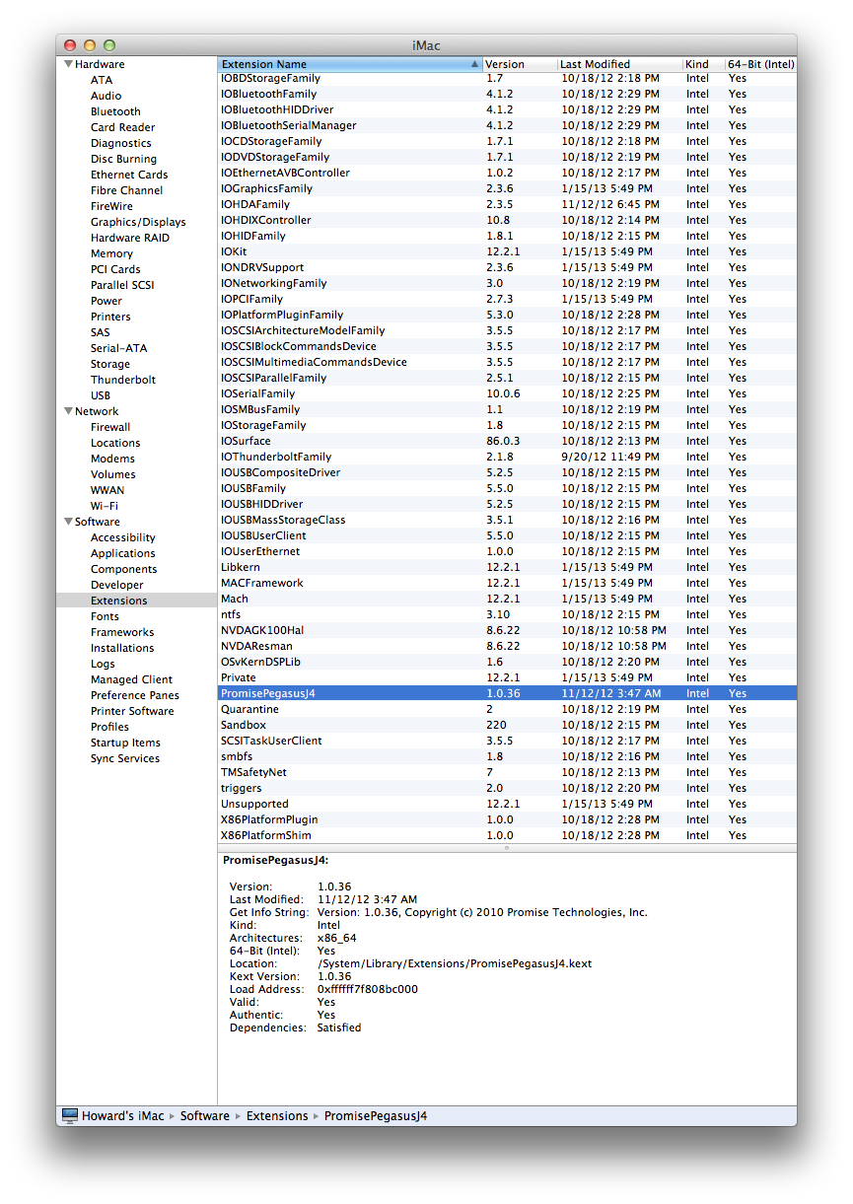Click the split pane divider handle
This screenshot has height=1204, width=853.
pyautogui.click(x=507, y=848)
